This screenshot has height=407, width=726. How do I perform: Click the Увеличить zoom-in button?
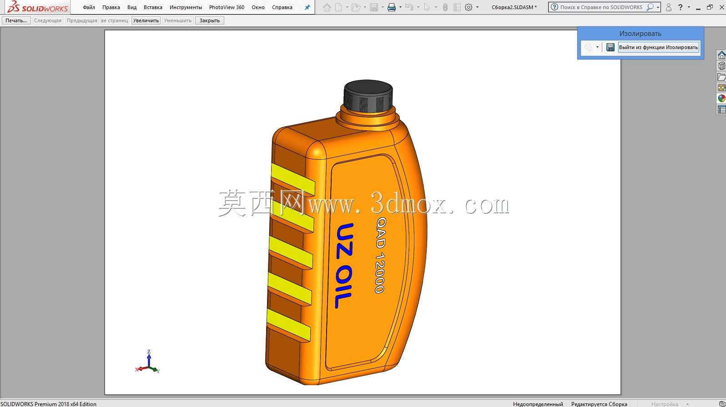point(146,20)
